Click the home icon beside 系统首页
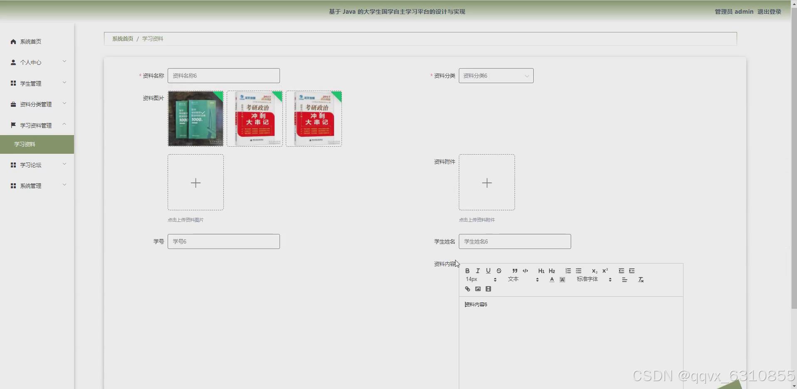The image size is (797, 389). tap(13, 42)
